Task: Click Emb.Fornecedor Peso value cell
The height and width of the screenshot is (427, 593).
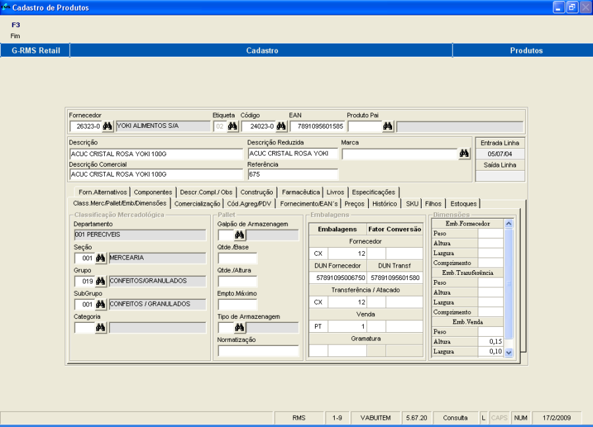Action: (x=490, y=233)
